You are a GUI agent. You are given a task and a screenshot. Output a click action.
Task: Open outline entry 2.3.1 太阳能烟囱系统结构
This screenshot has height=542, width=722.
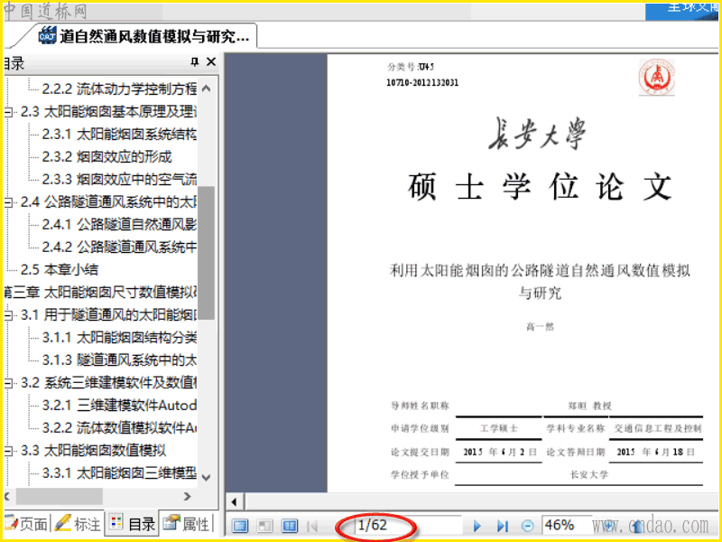119,134
